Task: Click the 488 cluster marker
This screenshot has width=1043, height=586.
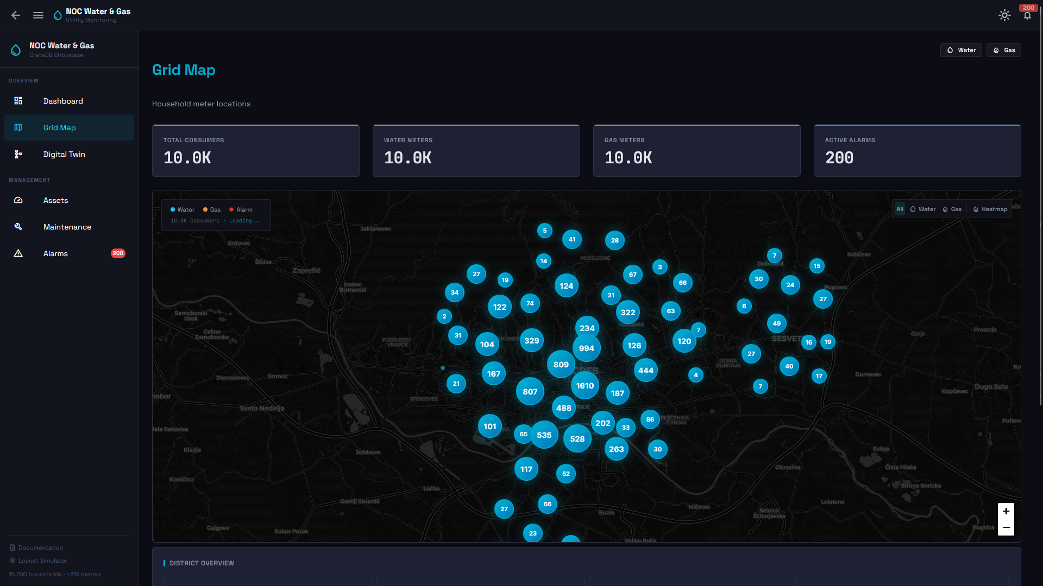Action: (564, 408)
